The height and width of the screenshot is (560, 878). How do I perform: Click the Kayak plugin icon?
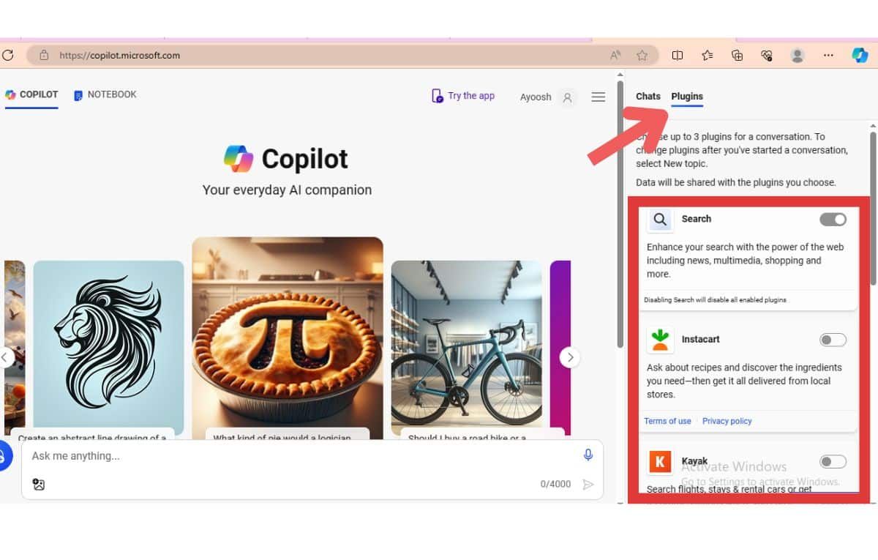660,461
